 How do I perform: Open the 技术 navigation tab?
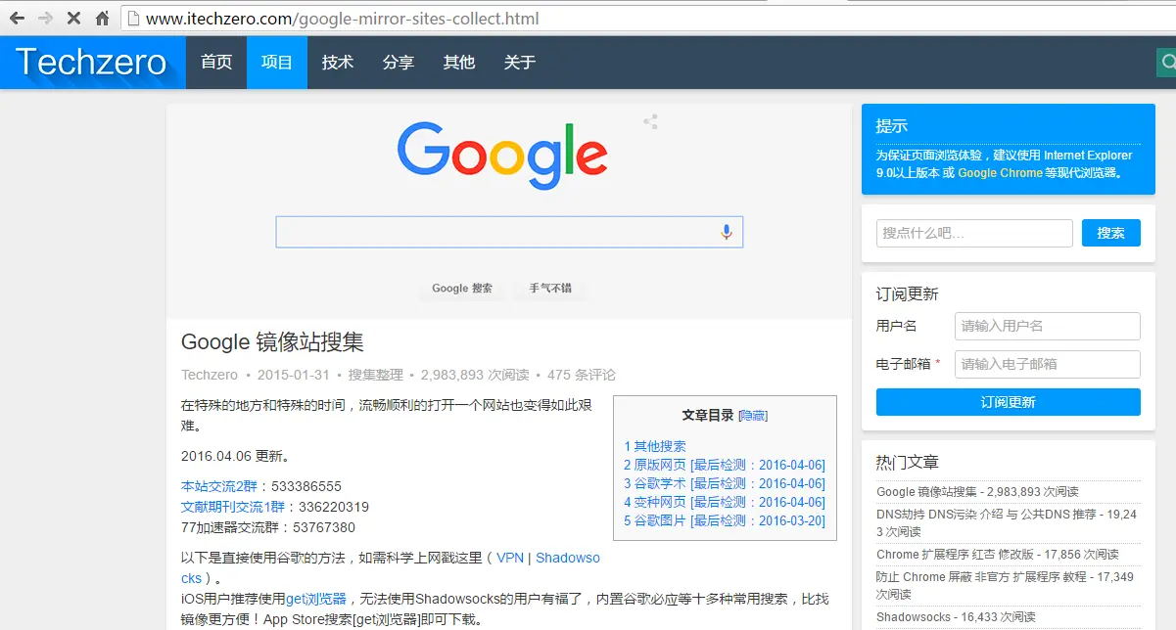coord(338,63)
